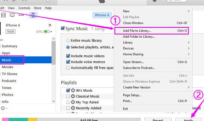Image resolution: width=204 pixels, height=121 pixels.
Task: Uncheck Include voice memos
Action: tap(68, 62)
